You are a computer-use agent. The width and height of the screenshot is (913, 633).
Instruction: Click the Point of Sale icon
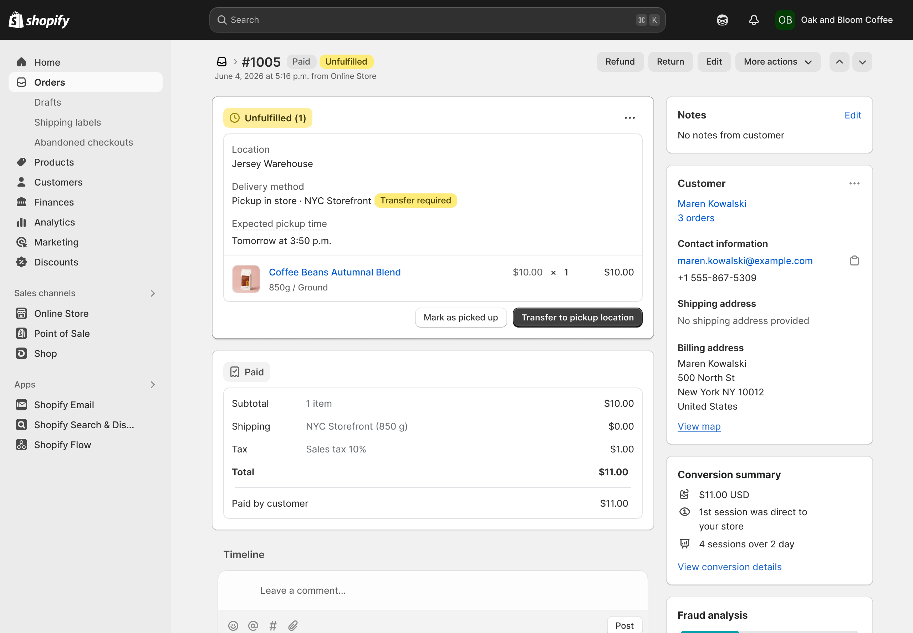21,333
